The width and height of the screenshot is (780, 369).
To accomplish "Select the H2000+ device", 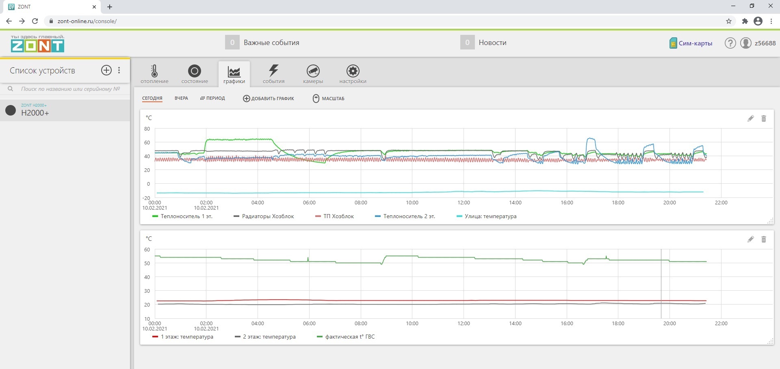I will click(65, 110).
